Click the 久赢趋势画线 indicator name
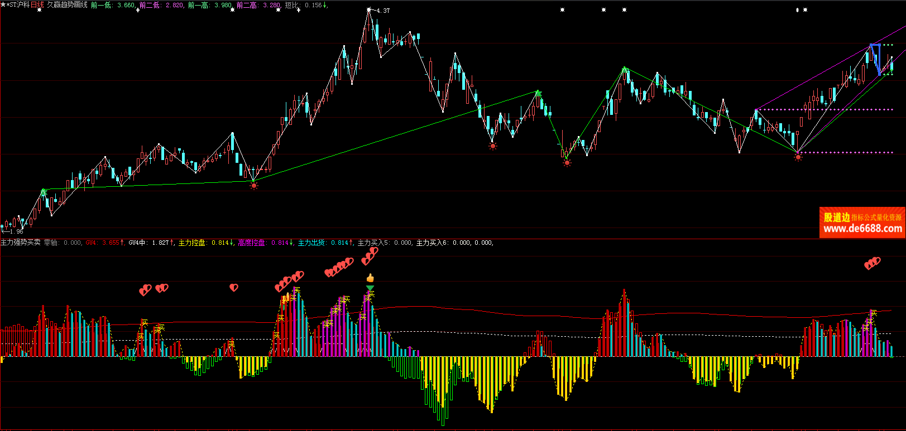 coord(67,5)
